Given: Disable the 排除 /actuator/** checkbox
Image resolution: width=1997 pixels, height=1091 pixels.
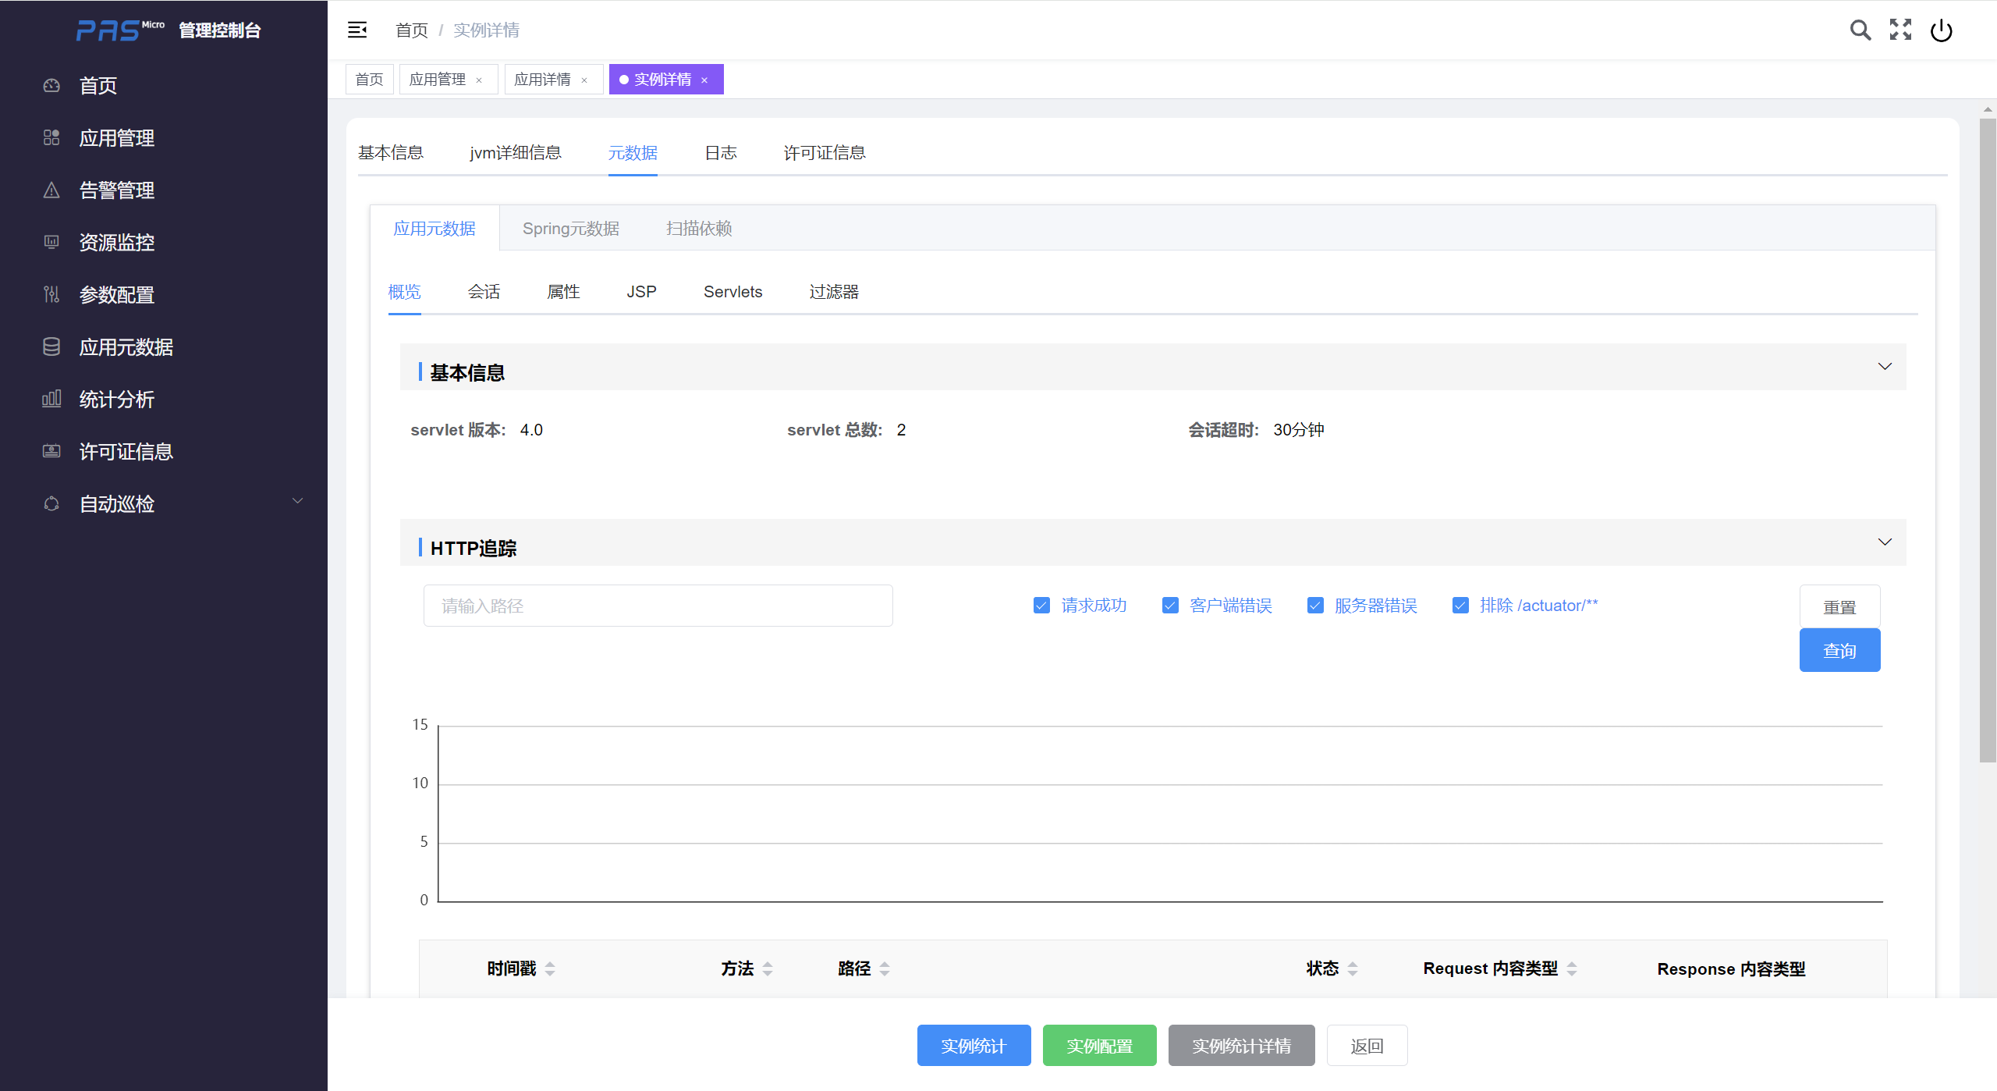Looking at the screenshot, I should pyautogui.click(x=1460, y=606).
